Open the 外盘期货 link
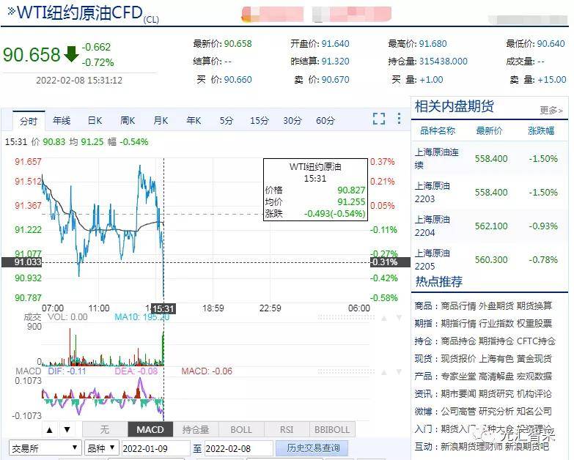Screen dimensions: 574x460 496,305
